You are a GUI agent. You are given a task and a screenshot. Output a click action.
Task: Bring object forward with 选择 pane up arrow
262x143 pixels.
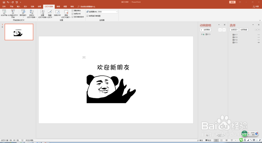(x=256, y=30)
